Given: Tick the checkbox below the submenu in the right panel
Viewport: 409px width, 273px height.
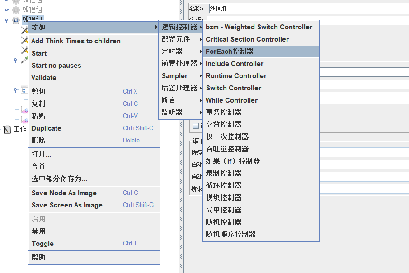Looking at the screenshot, I should pyautogui.click(x=196, y=126).
